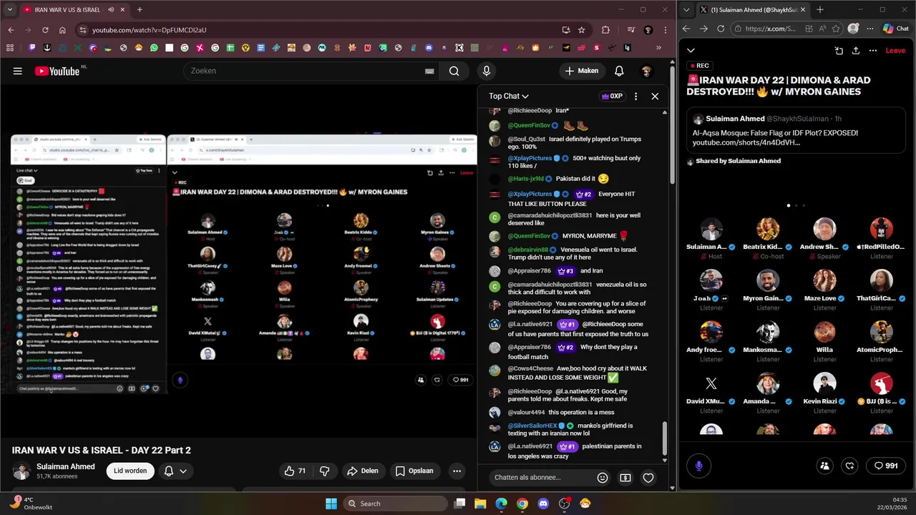Focus the Zoeken search field
Viewport: 916px width, 515px height.
[x=304, y=71]
